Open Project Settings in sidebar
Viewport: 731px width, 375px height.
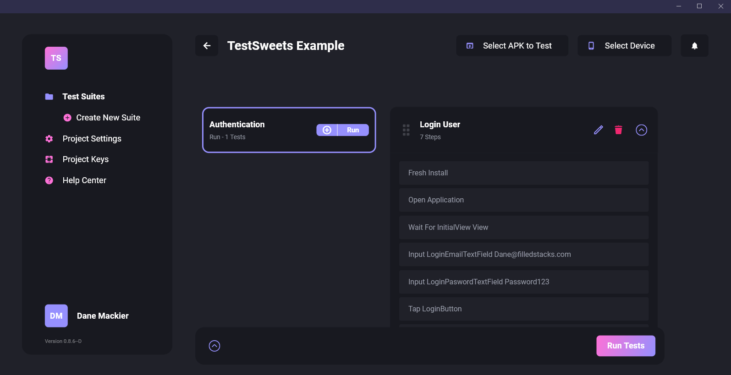(x=92, y=139)
